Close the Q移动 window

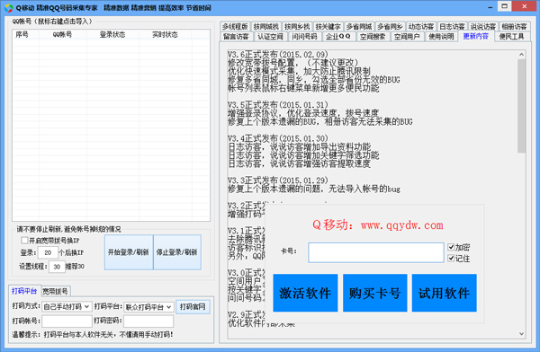pos(524,6)
